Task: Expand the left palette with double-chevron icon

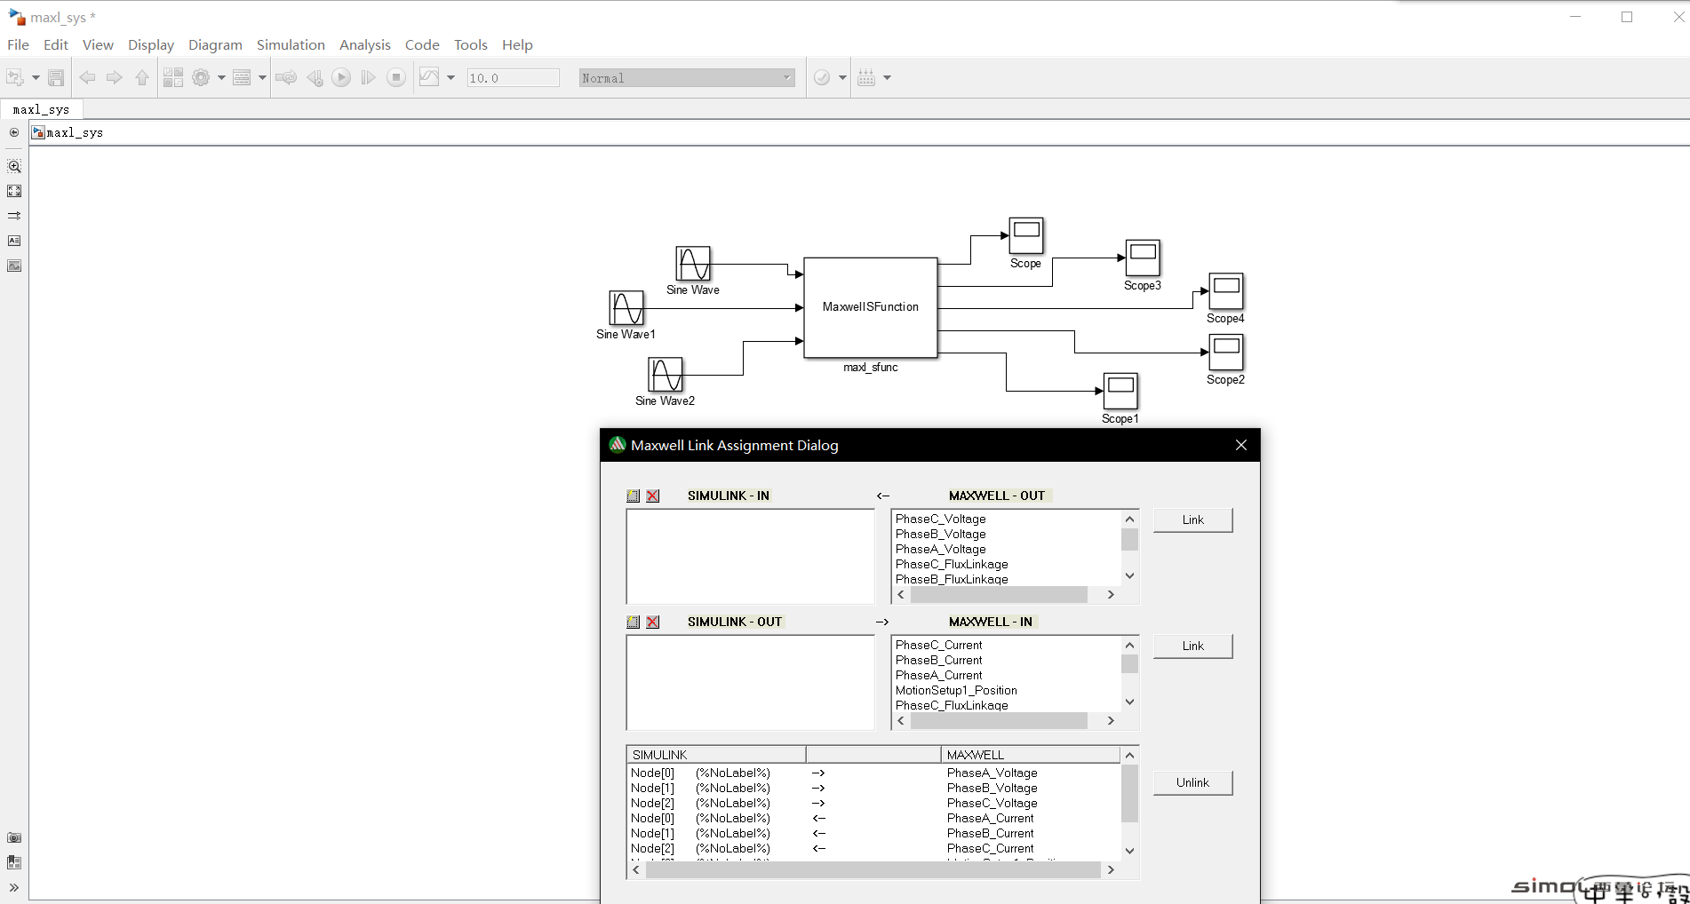Action: click(14, 887)
